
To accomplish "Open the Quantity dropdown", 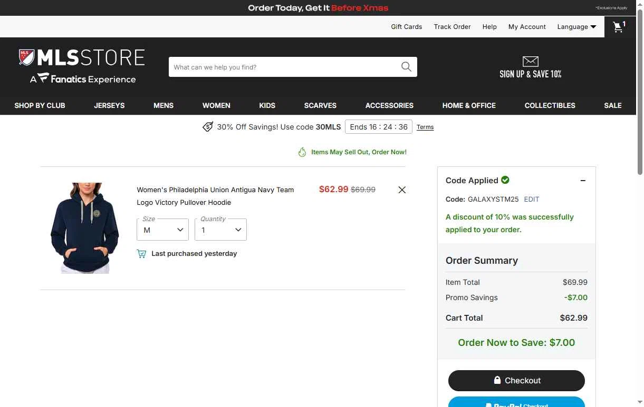I will click(220, 230).
